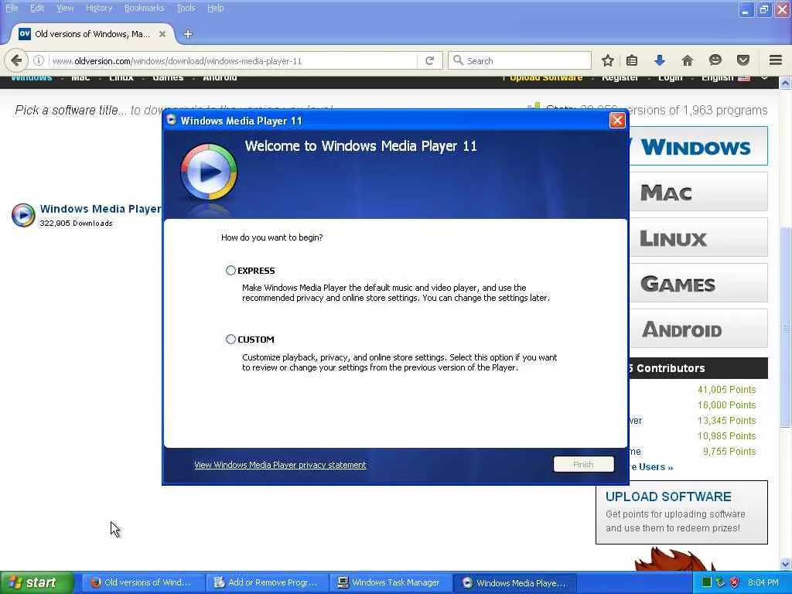Open English language dropdown in site header
The image size is (792, 594).
click(734, 78)
